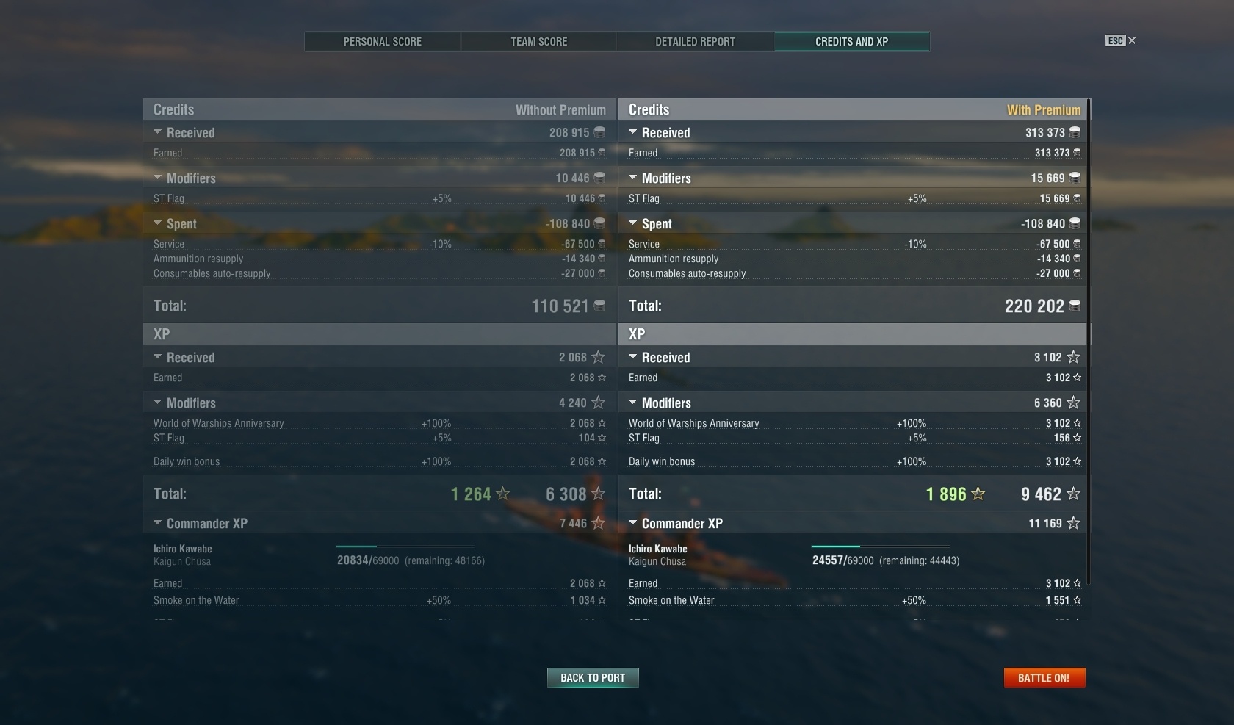The image size is (1234, 725).
Task: Click the coin icon next to 313 373 Received
Action: coord(1075,132)
